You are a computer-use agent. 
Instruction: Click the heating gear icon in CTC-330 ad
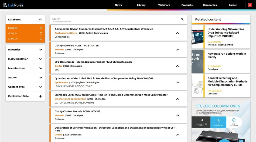pyautogui.click(x=202, y=120)
